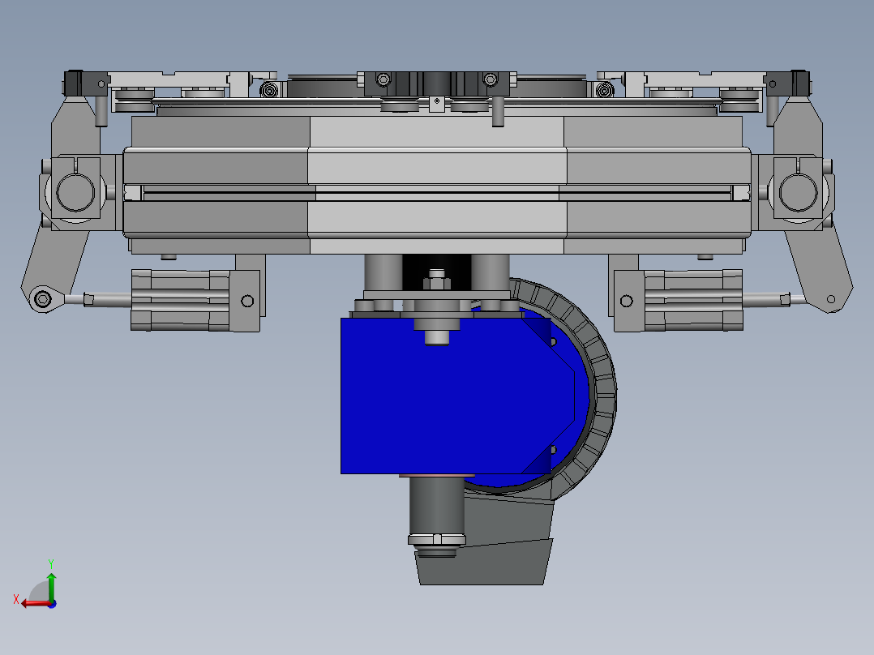Pick the left circular clamp block
The height and width of the screenshot is (655, 874).
pos(75,188)
